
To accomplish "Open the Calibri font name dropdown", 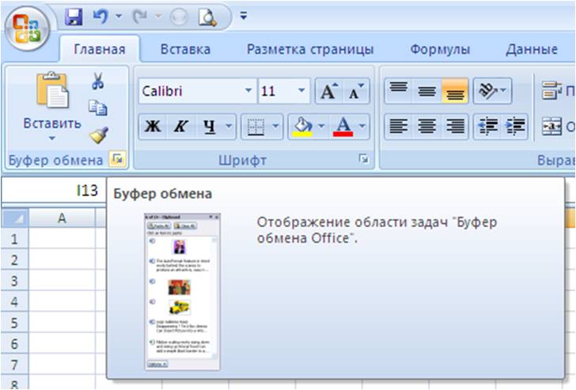I will (248, 92).
